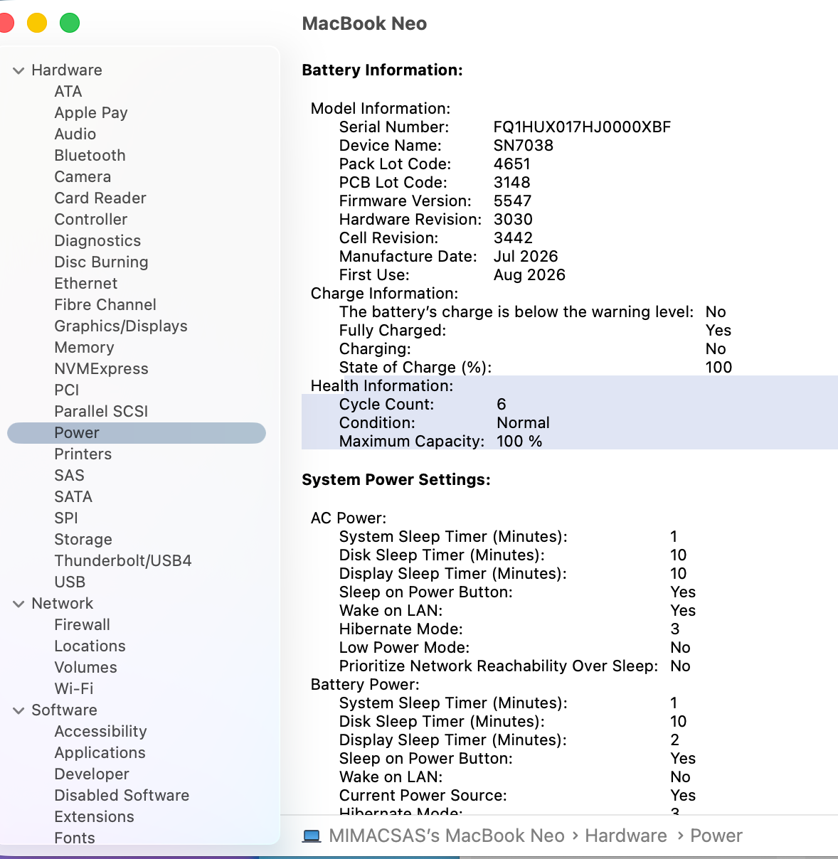
Task: Click Power in the path bar
Action: pos(716,836)
